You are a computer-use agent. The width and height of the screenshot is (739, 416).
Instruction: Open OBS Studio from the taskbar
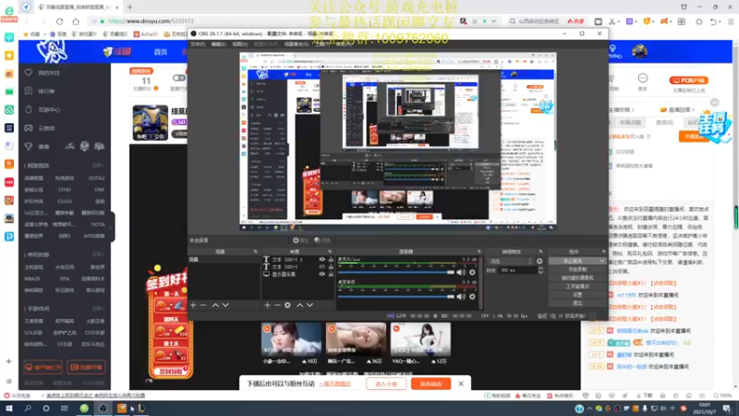(x=103, y=409)
